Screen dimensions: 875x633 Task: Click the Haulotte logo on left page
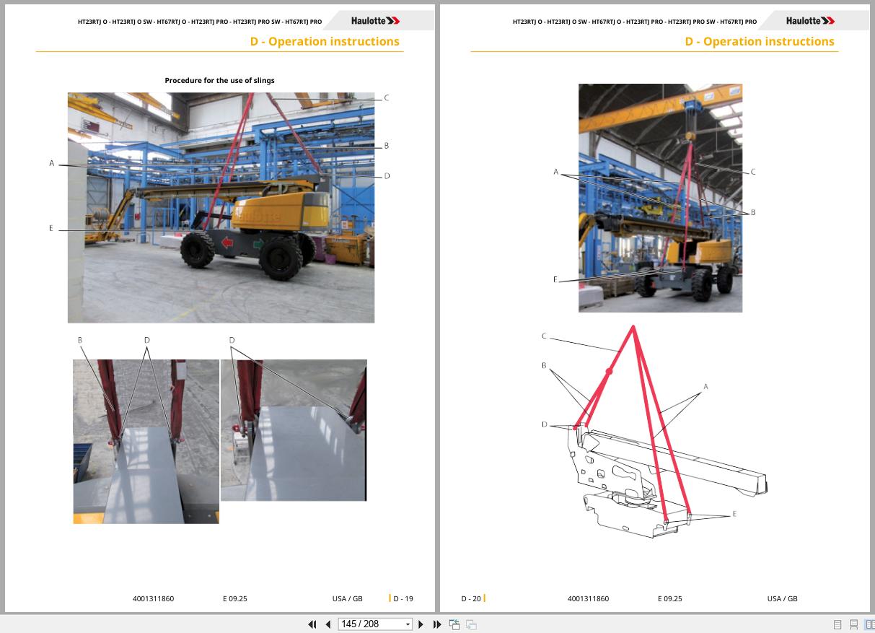[375, 21]
